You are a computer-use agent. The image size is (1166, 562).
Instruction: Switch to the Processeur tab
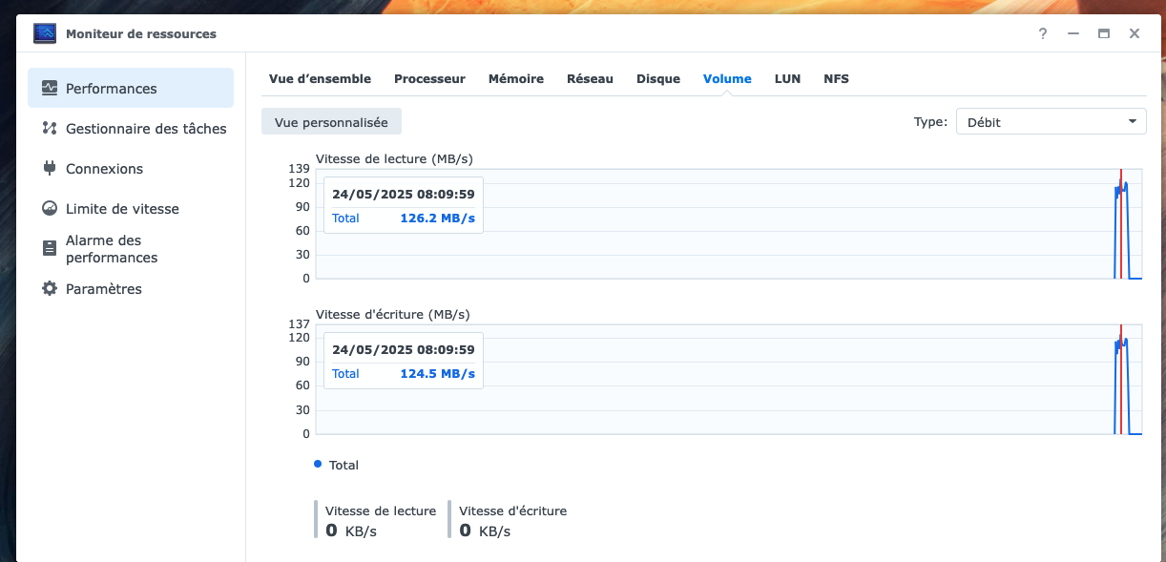coord(429,79)
